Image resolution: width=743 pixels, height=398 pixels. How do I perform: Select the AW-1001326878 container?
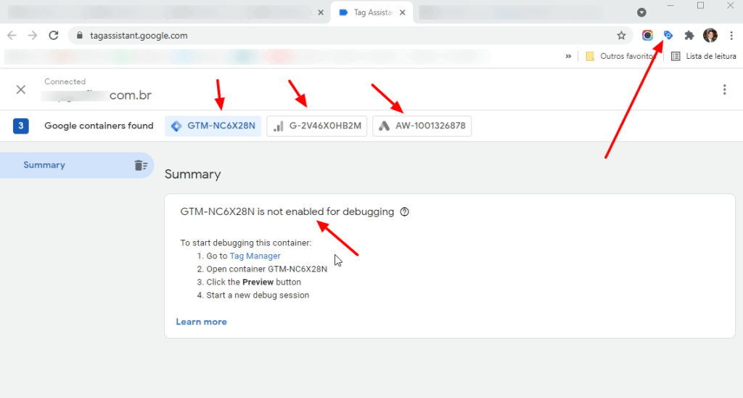coord(422,126)
